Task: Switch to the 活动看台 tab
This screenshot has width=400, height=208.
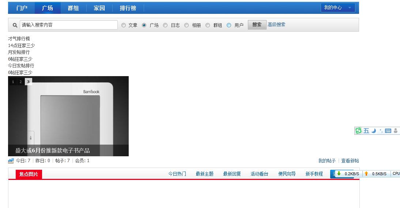Action: (260, 174)
